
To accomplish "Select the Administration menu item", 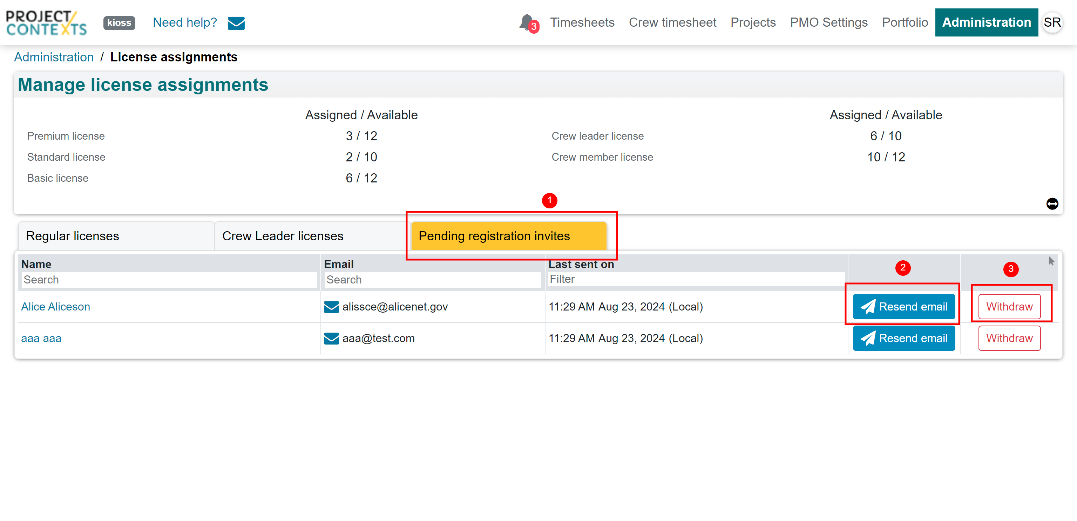I will coord(986,22).
